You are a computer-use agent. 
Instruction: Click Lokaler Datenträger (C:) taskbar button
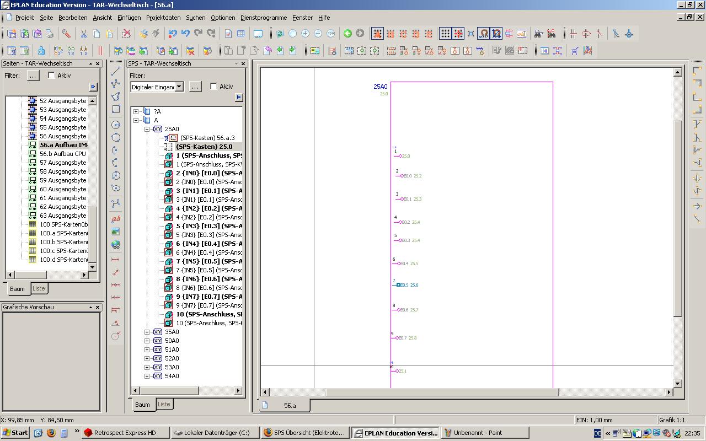click(215, 433)
